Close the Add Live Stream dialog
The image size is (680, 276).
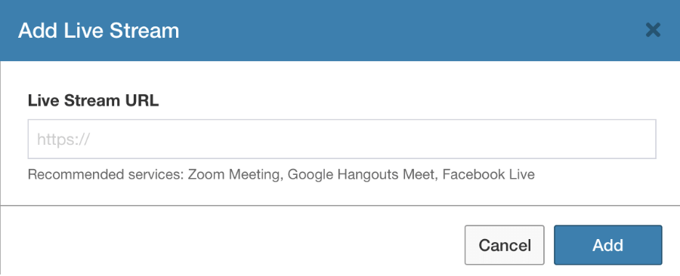653,30
